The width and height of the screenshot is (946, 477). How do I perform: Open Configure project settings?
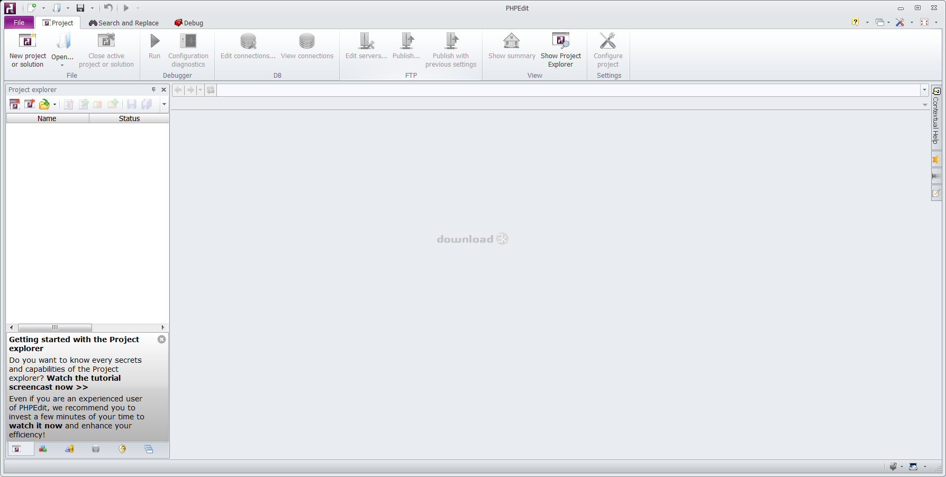tap(608, 50)
